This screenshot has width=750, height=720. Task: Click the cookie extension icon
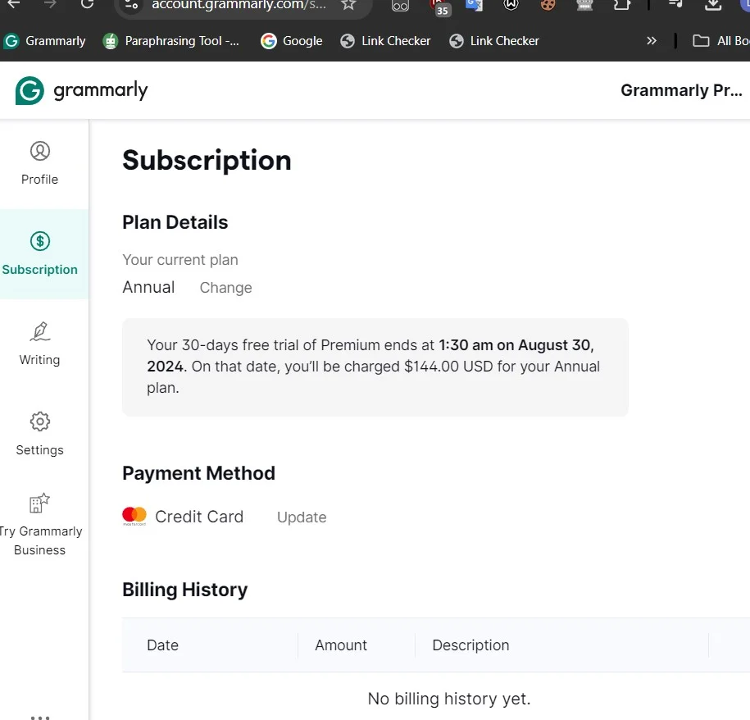(548, 5)
